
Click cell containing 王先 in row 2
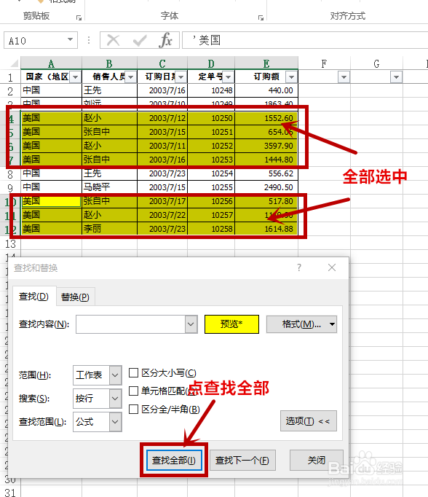pyautogui.click(x=109, y=90)
